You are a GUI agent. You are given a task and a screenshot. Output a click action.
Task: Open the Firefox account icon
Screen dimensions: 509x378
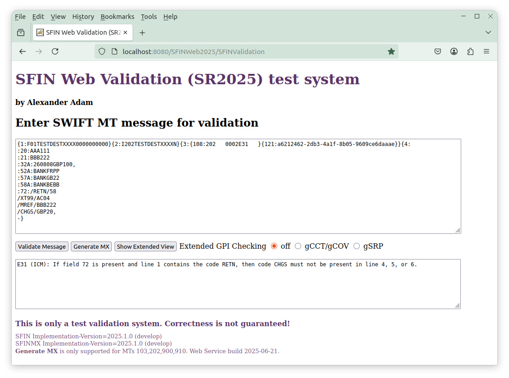click(x=454, y=51)
